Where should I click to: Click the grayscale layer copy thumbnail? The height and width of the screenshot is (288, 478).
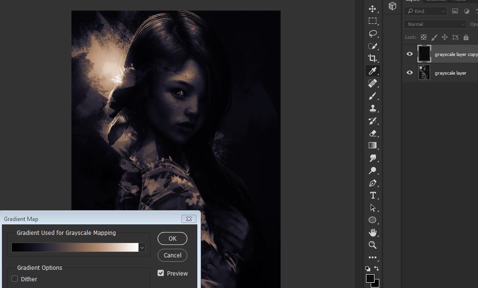424,54
